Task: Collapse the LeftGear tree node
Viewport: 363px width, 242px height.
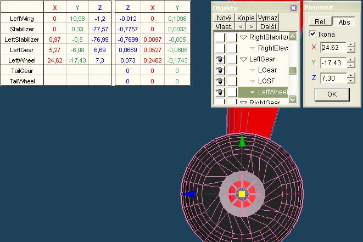Action: (243, 59)
